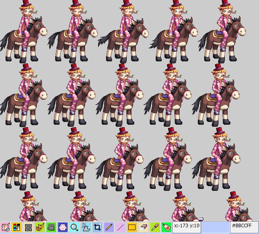
Task: Click the x/y coordinates readout field
Action: (187, 227)
